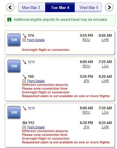Viewport: 117px width, 148px height.
Task: Expand Flight Details plus box for flight 100
Action: point(24,81)
